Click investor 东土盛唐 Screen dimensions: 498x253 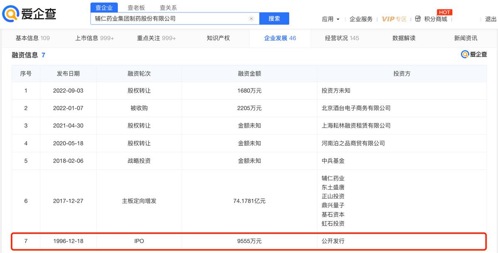(333, 188)
